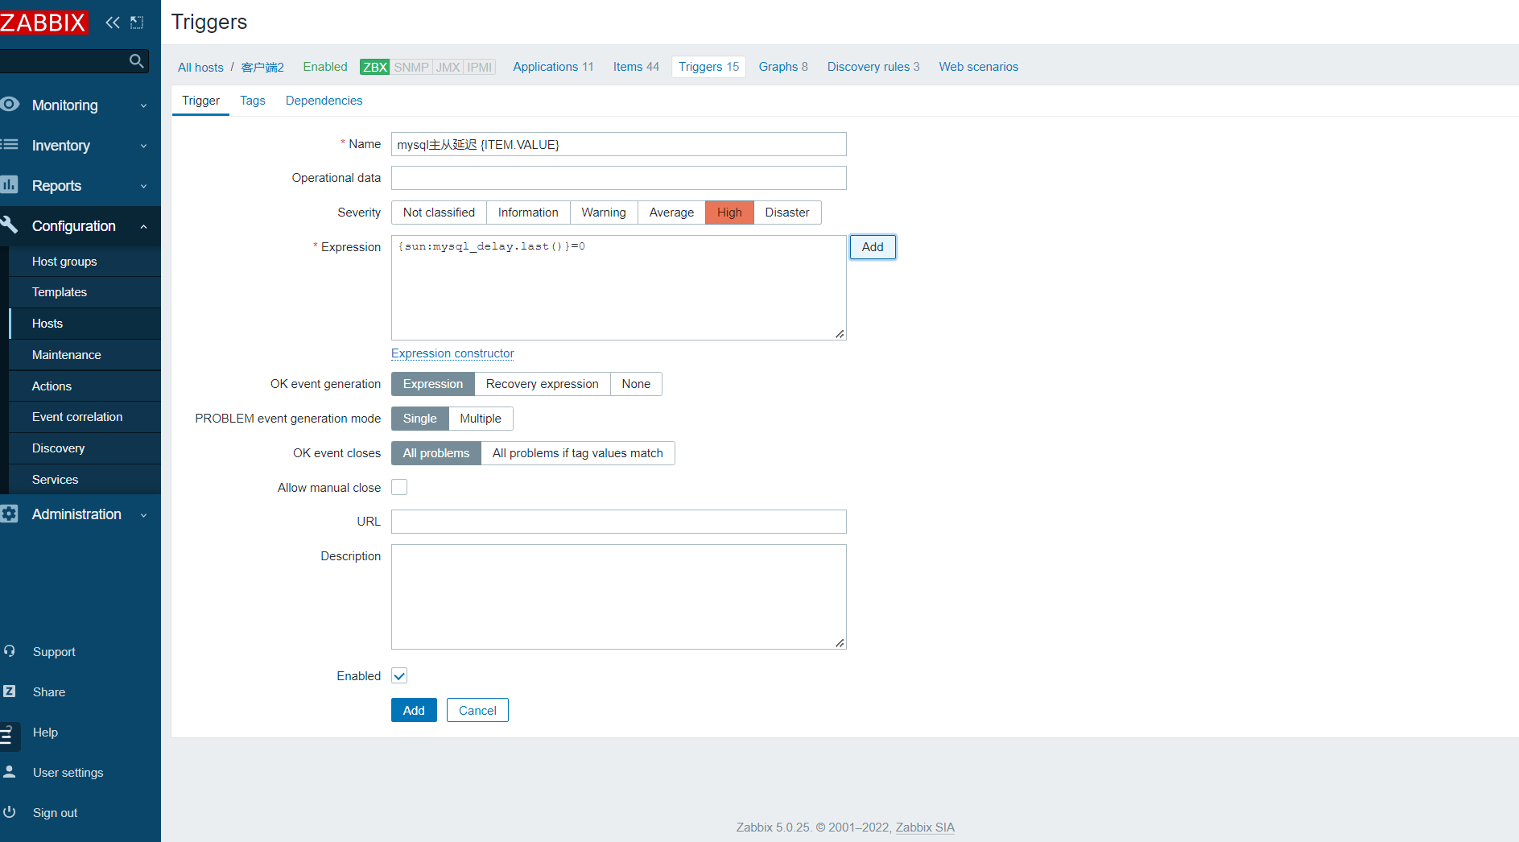Click the Support headset icon
The image size is (1519, 842).
[10, 651]
